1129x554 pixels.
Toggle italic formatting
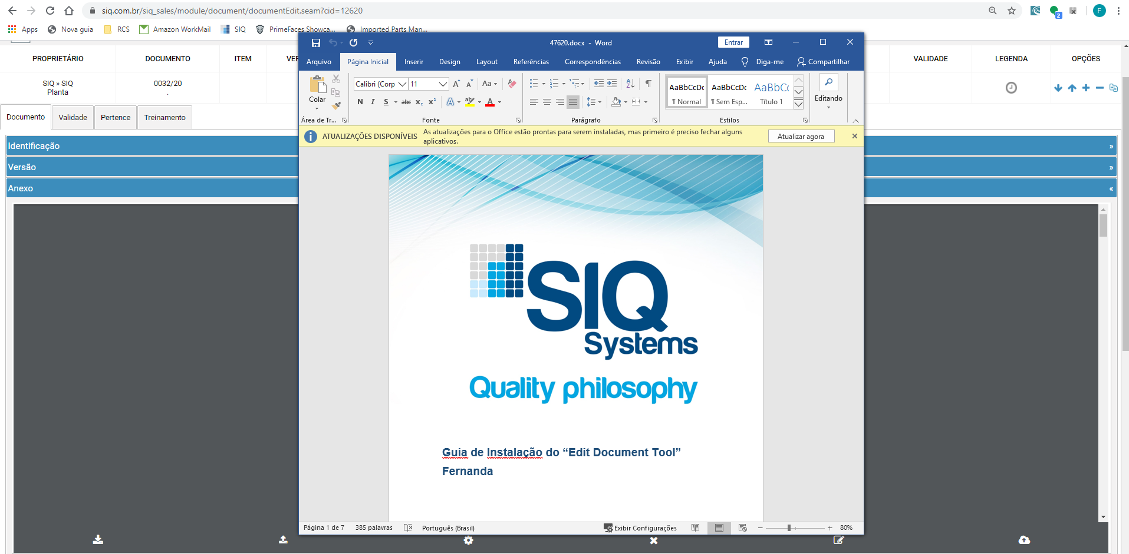point(373,102)
